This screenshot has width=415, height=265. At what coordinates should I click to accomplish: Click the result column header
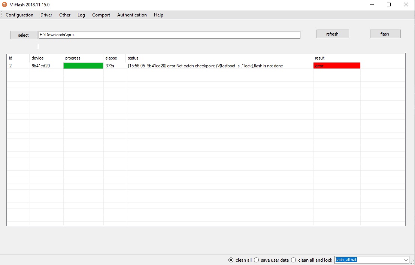coord(337,58)
